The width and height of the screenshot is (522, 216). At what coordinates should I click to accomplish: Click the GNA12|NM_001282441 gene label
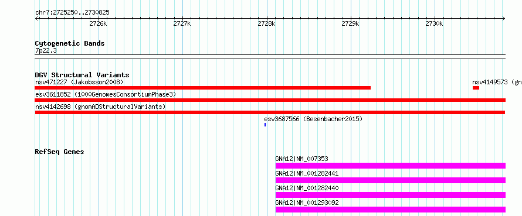click(307, 173)
